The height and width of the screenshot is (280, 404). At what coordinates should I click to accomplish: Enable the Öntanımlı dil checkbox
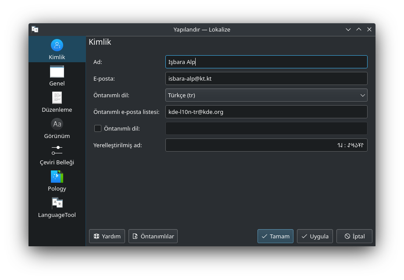(98, 128)
